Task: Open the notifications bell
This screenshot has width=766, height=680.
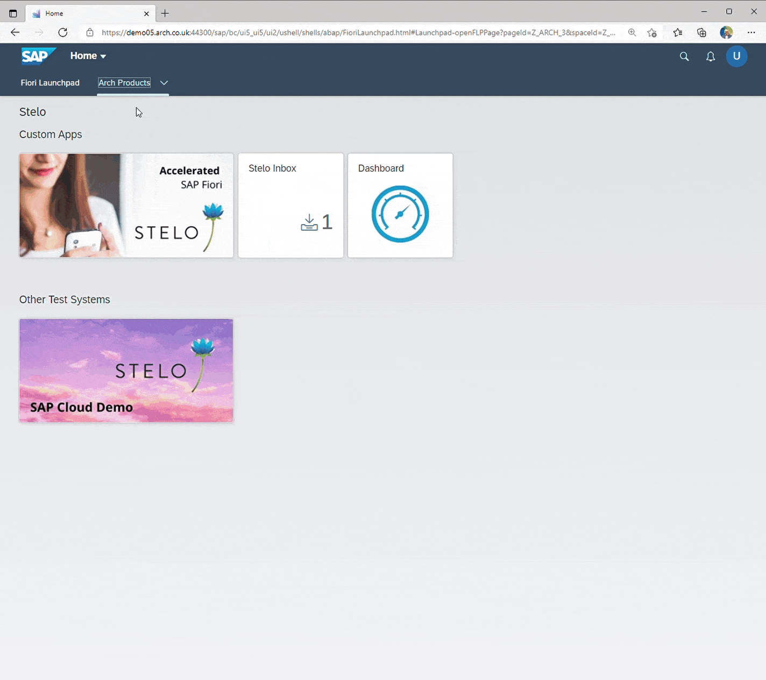Action: coord(711,56)
